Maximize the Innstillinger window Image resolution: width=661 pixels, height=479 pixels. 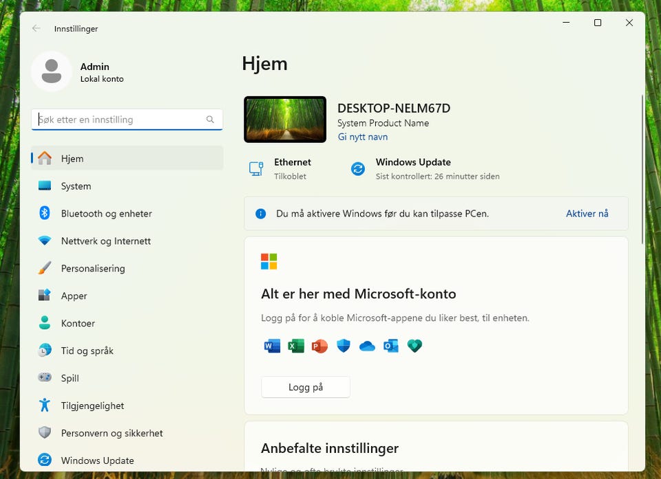pos(598,23)
